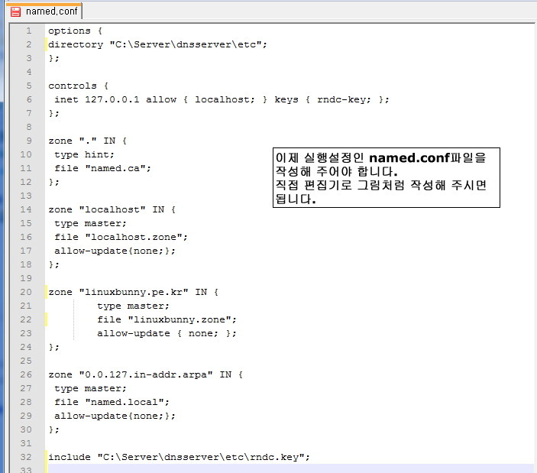The image size is (537, 473).
Task: Click 'type hint;' on line 10
Action: coord(84,154)
